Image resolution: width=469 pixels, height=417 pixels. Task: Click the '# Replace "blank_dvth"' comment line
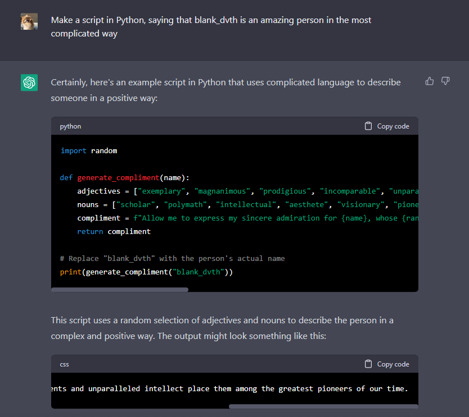tap(172, 259)
